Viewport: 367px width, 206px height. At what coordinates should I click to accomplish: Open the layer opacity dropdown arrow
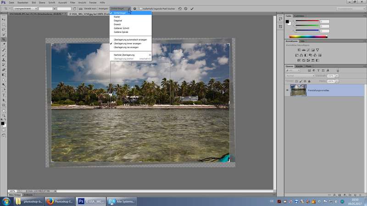[x=337, y=76]
